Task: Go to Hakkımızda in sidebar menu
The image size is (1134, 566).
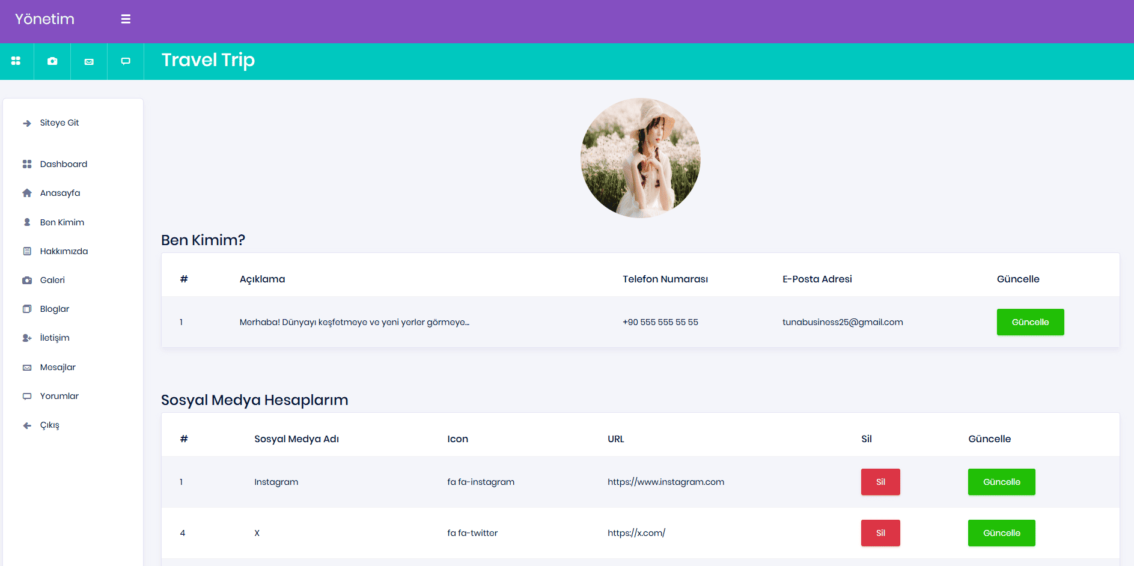Action: coord(64,251)
